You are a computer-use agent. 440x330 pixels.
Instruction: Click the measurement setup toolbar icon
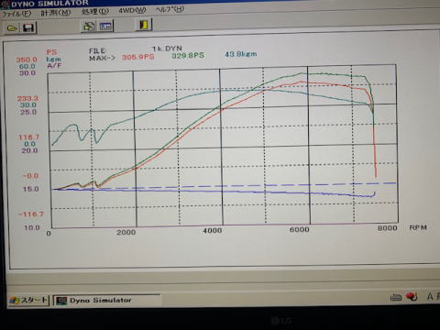(89, 27)
